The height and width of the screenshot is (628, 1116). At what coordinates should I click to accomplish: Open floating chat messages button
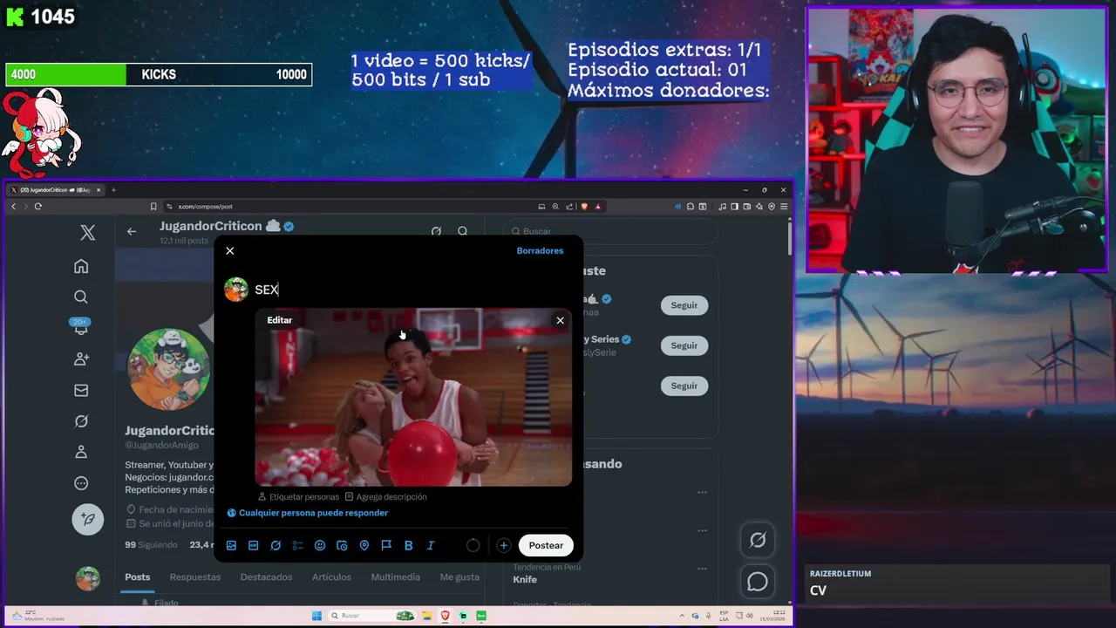(x=758, y=581)
